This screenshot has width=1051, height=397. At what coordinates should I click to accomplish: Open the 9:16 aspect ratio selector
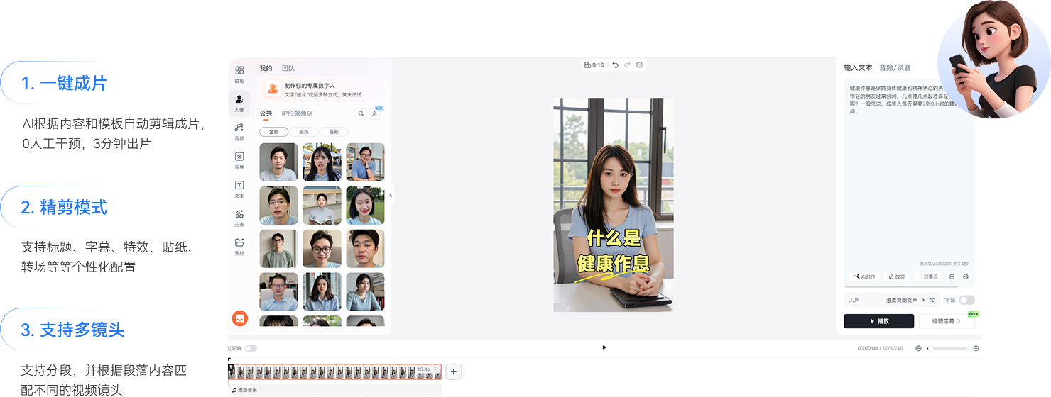(594, 65)
